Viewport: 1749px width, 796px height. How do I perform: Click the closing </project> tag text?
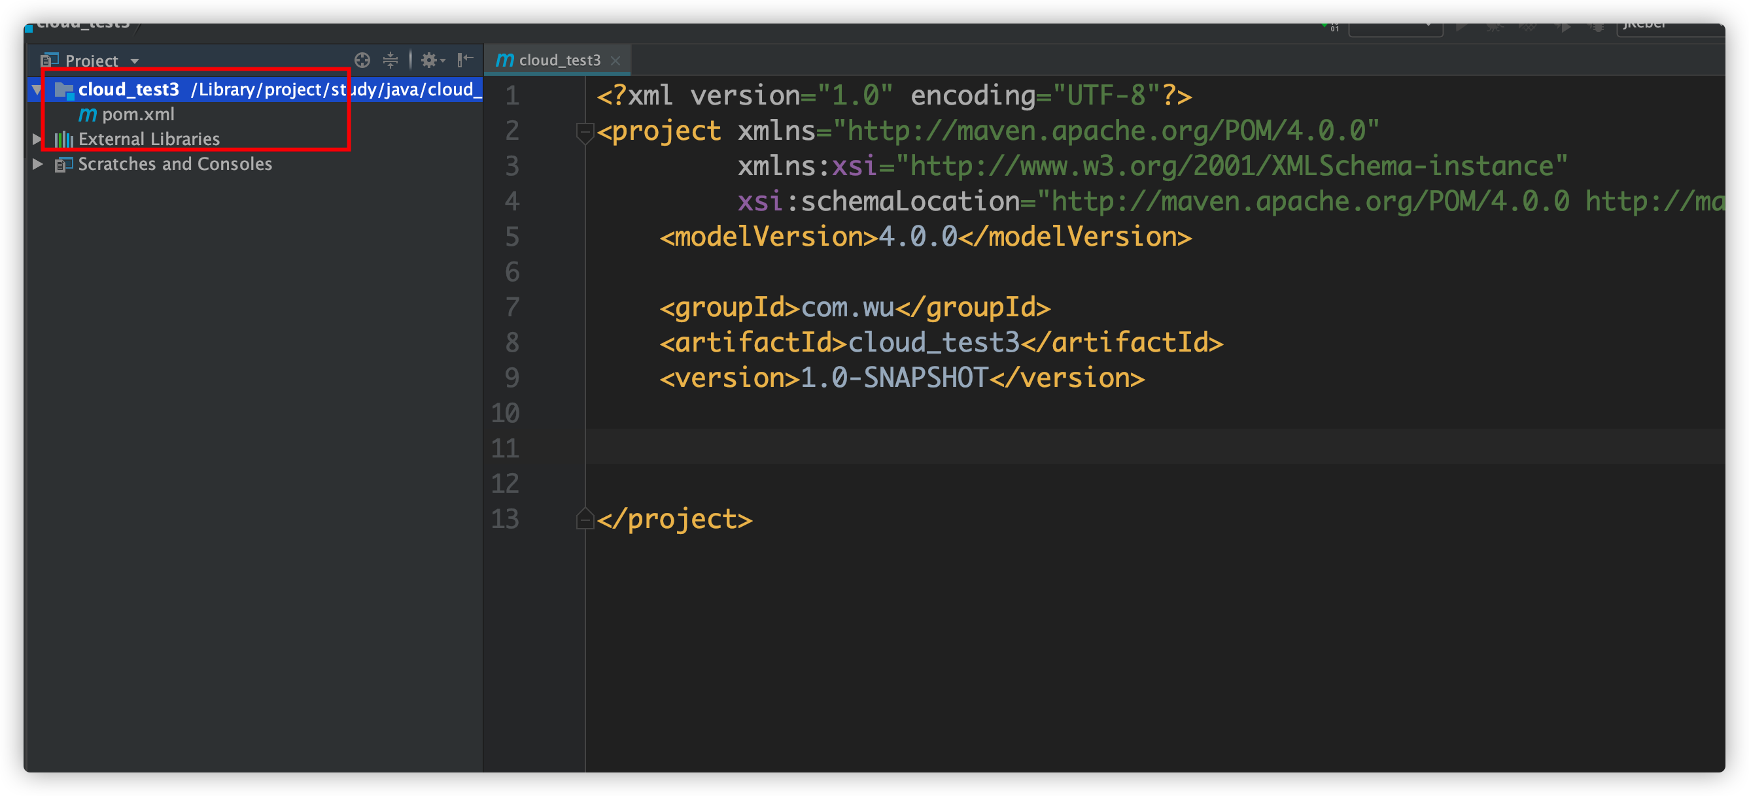[674, 520]
